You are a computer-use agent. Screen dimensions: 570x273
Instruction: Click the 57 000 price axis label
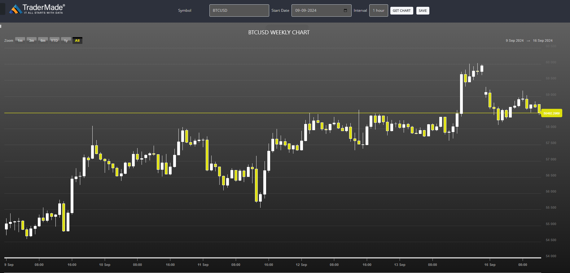(551, 159)
